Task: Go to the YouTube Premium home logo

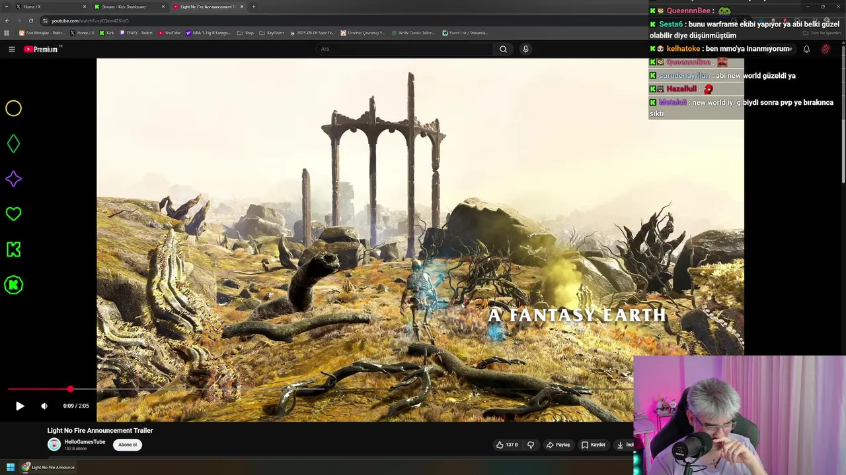Action: pos(42,49)
